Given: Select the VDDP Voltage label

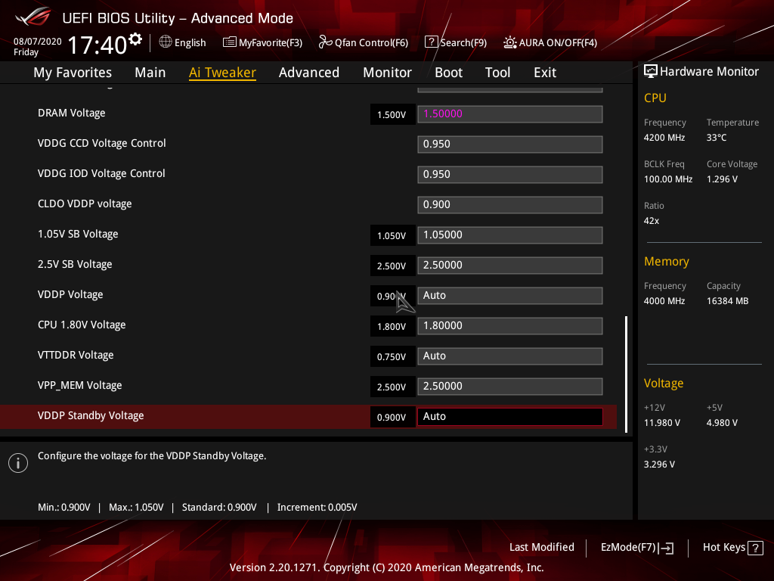Looking at the screenshot, I should click(x=70, y=294).
